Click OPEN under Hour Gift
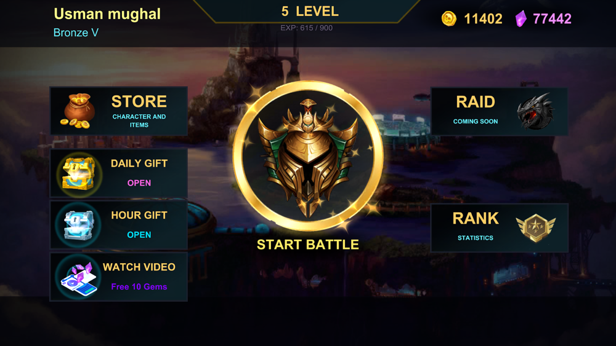Screen dimensions: 616x346 coord(139,235)
